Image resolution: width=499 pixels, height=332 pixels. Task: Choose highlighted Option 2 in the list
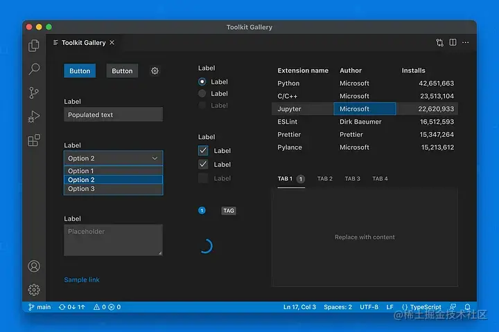point(113,180)
